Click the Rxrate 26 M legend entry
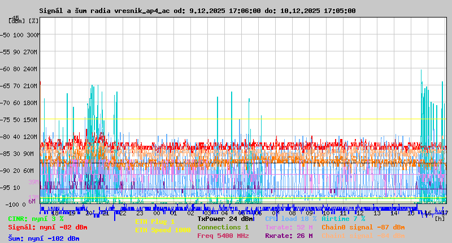Screen dimensions: 452x243 point(289,236)
